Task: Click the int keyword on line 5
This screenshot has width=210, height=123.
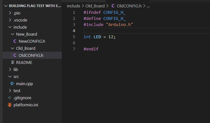Action: coord(87,37)
